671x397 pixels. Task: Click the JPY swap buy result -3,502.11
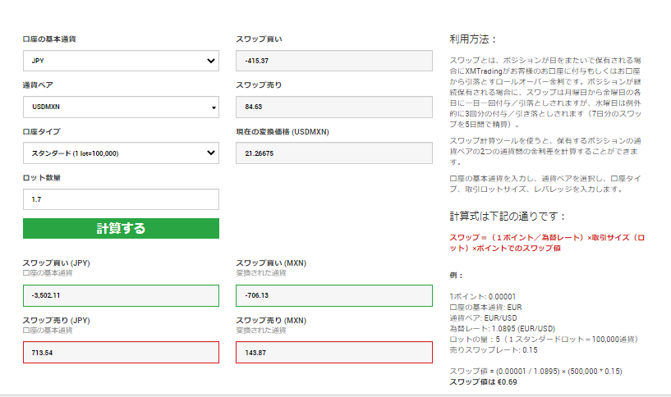click(x=121, y=295)
